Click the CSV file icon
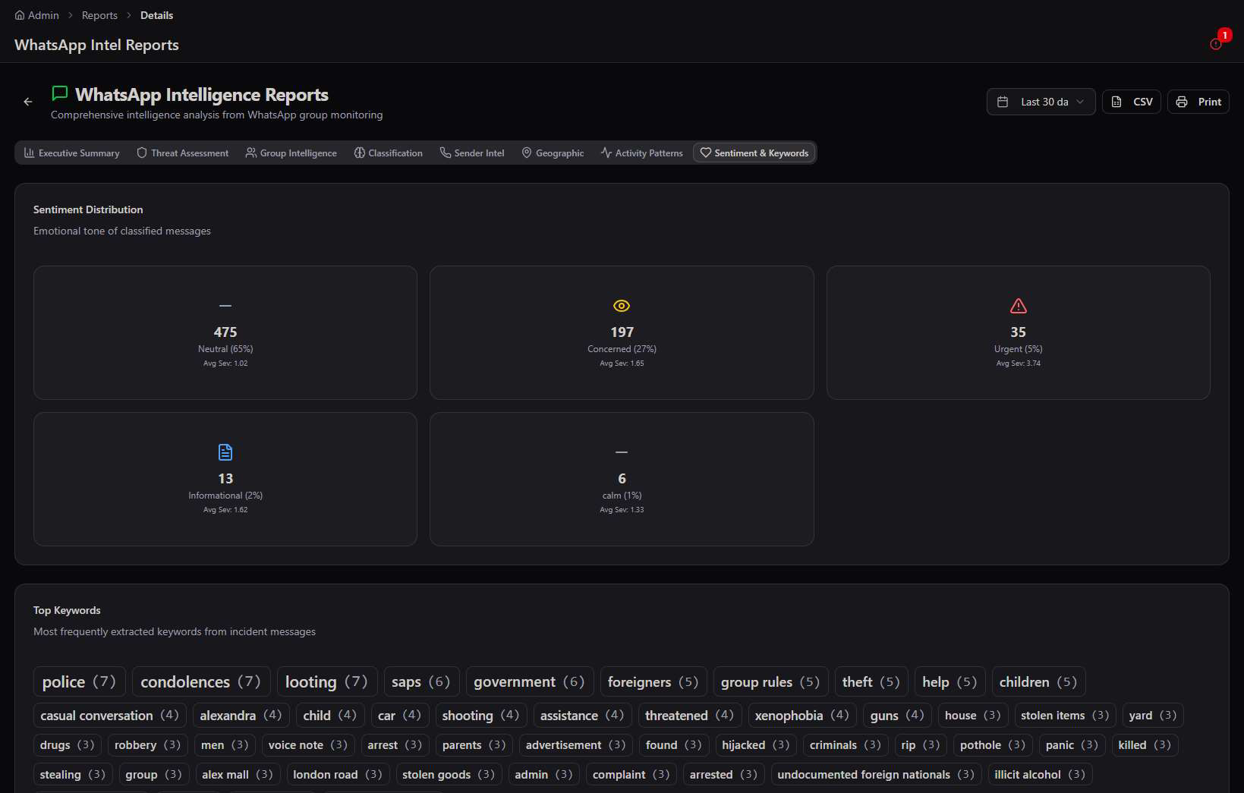 coord(1116,102)
